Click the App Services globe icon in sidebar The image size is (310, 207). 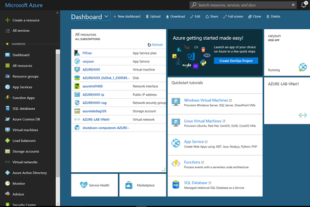pos(7,87)
